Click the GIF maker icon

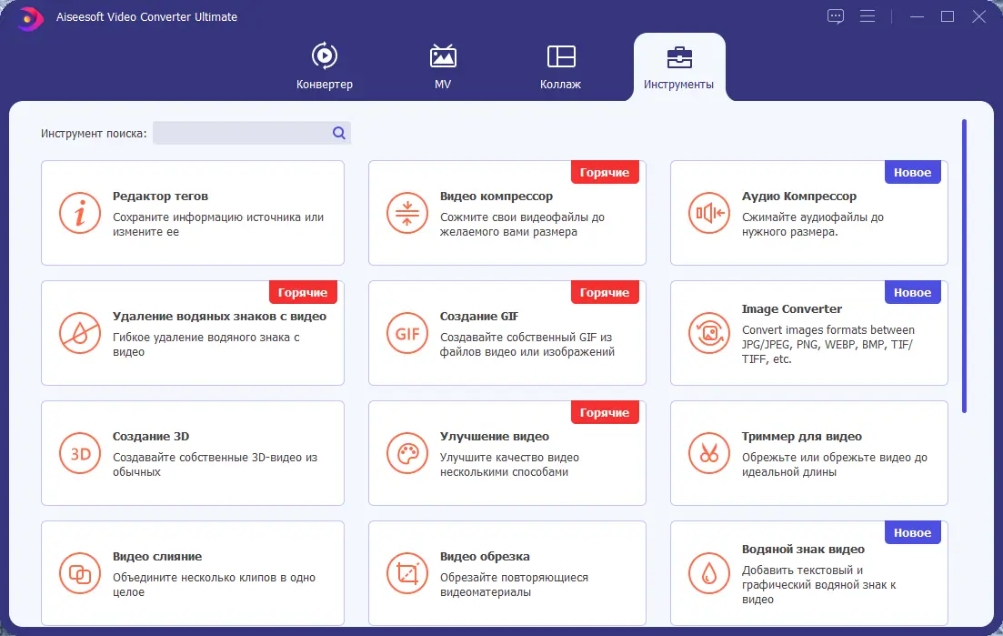tap(406, 333)
